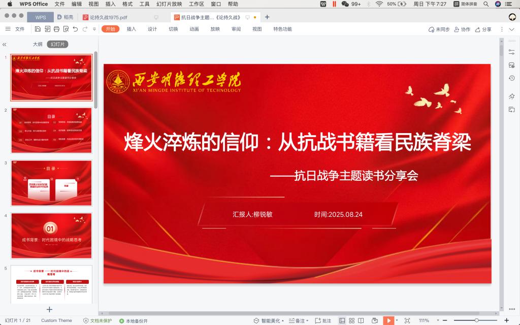Viewport: 520px width, 325px height.
Task: Click the settings sliders icon in right sidebar
Action: pyautogui.click(x=512, y=52)
